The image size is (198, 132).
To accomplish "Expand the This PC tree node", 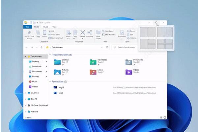I will (25, 99).
